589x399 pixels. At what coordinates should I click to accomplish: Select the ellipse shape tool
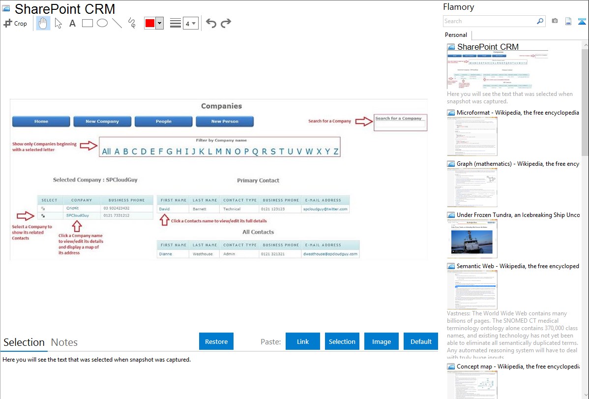pos(102,23)
